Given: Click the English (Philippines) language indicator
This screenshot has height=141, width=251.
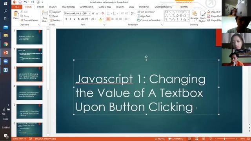Looking at the screenshot, I should (x=45, y=139).
